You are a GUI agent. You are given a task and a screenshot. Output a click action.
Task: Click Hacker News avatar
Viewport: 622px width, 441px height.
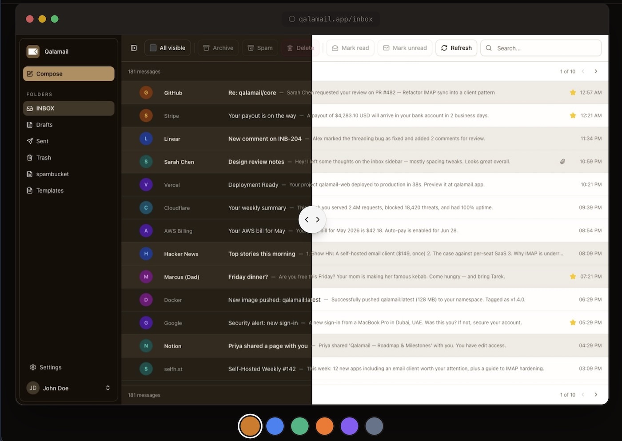(146, 254)
